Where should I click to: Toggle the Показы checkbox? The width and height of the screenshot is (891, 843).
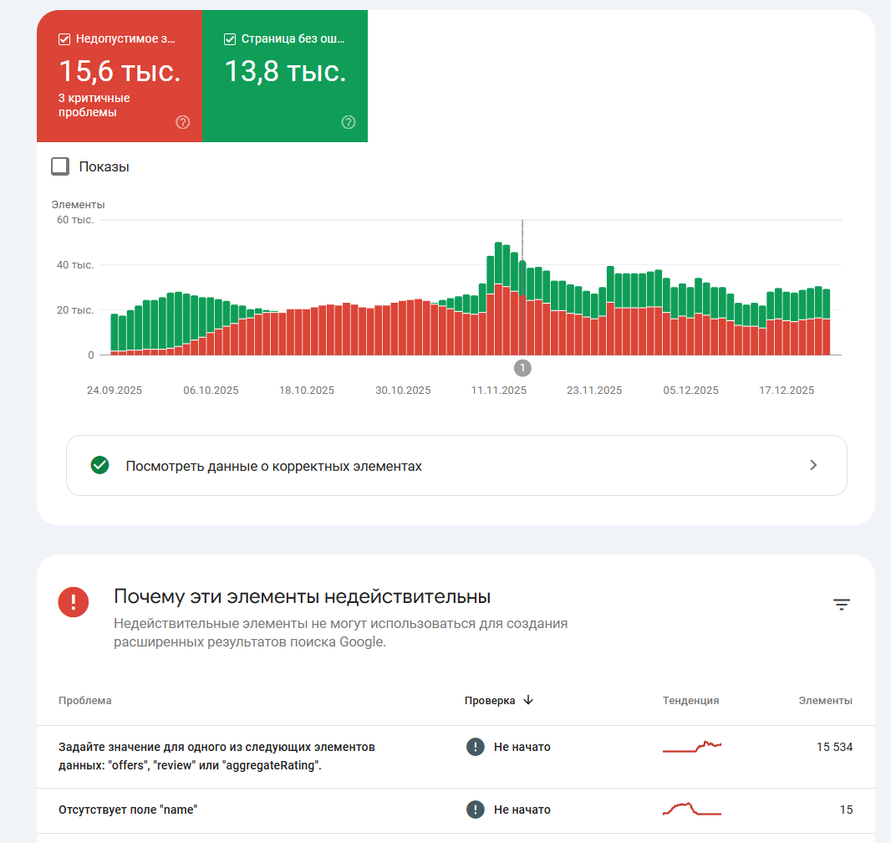pyautogui.click(x=60, y=166)
